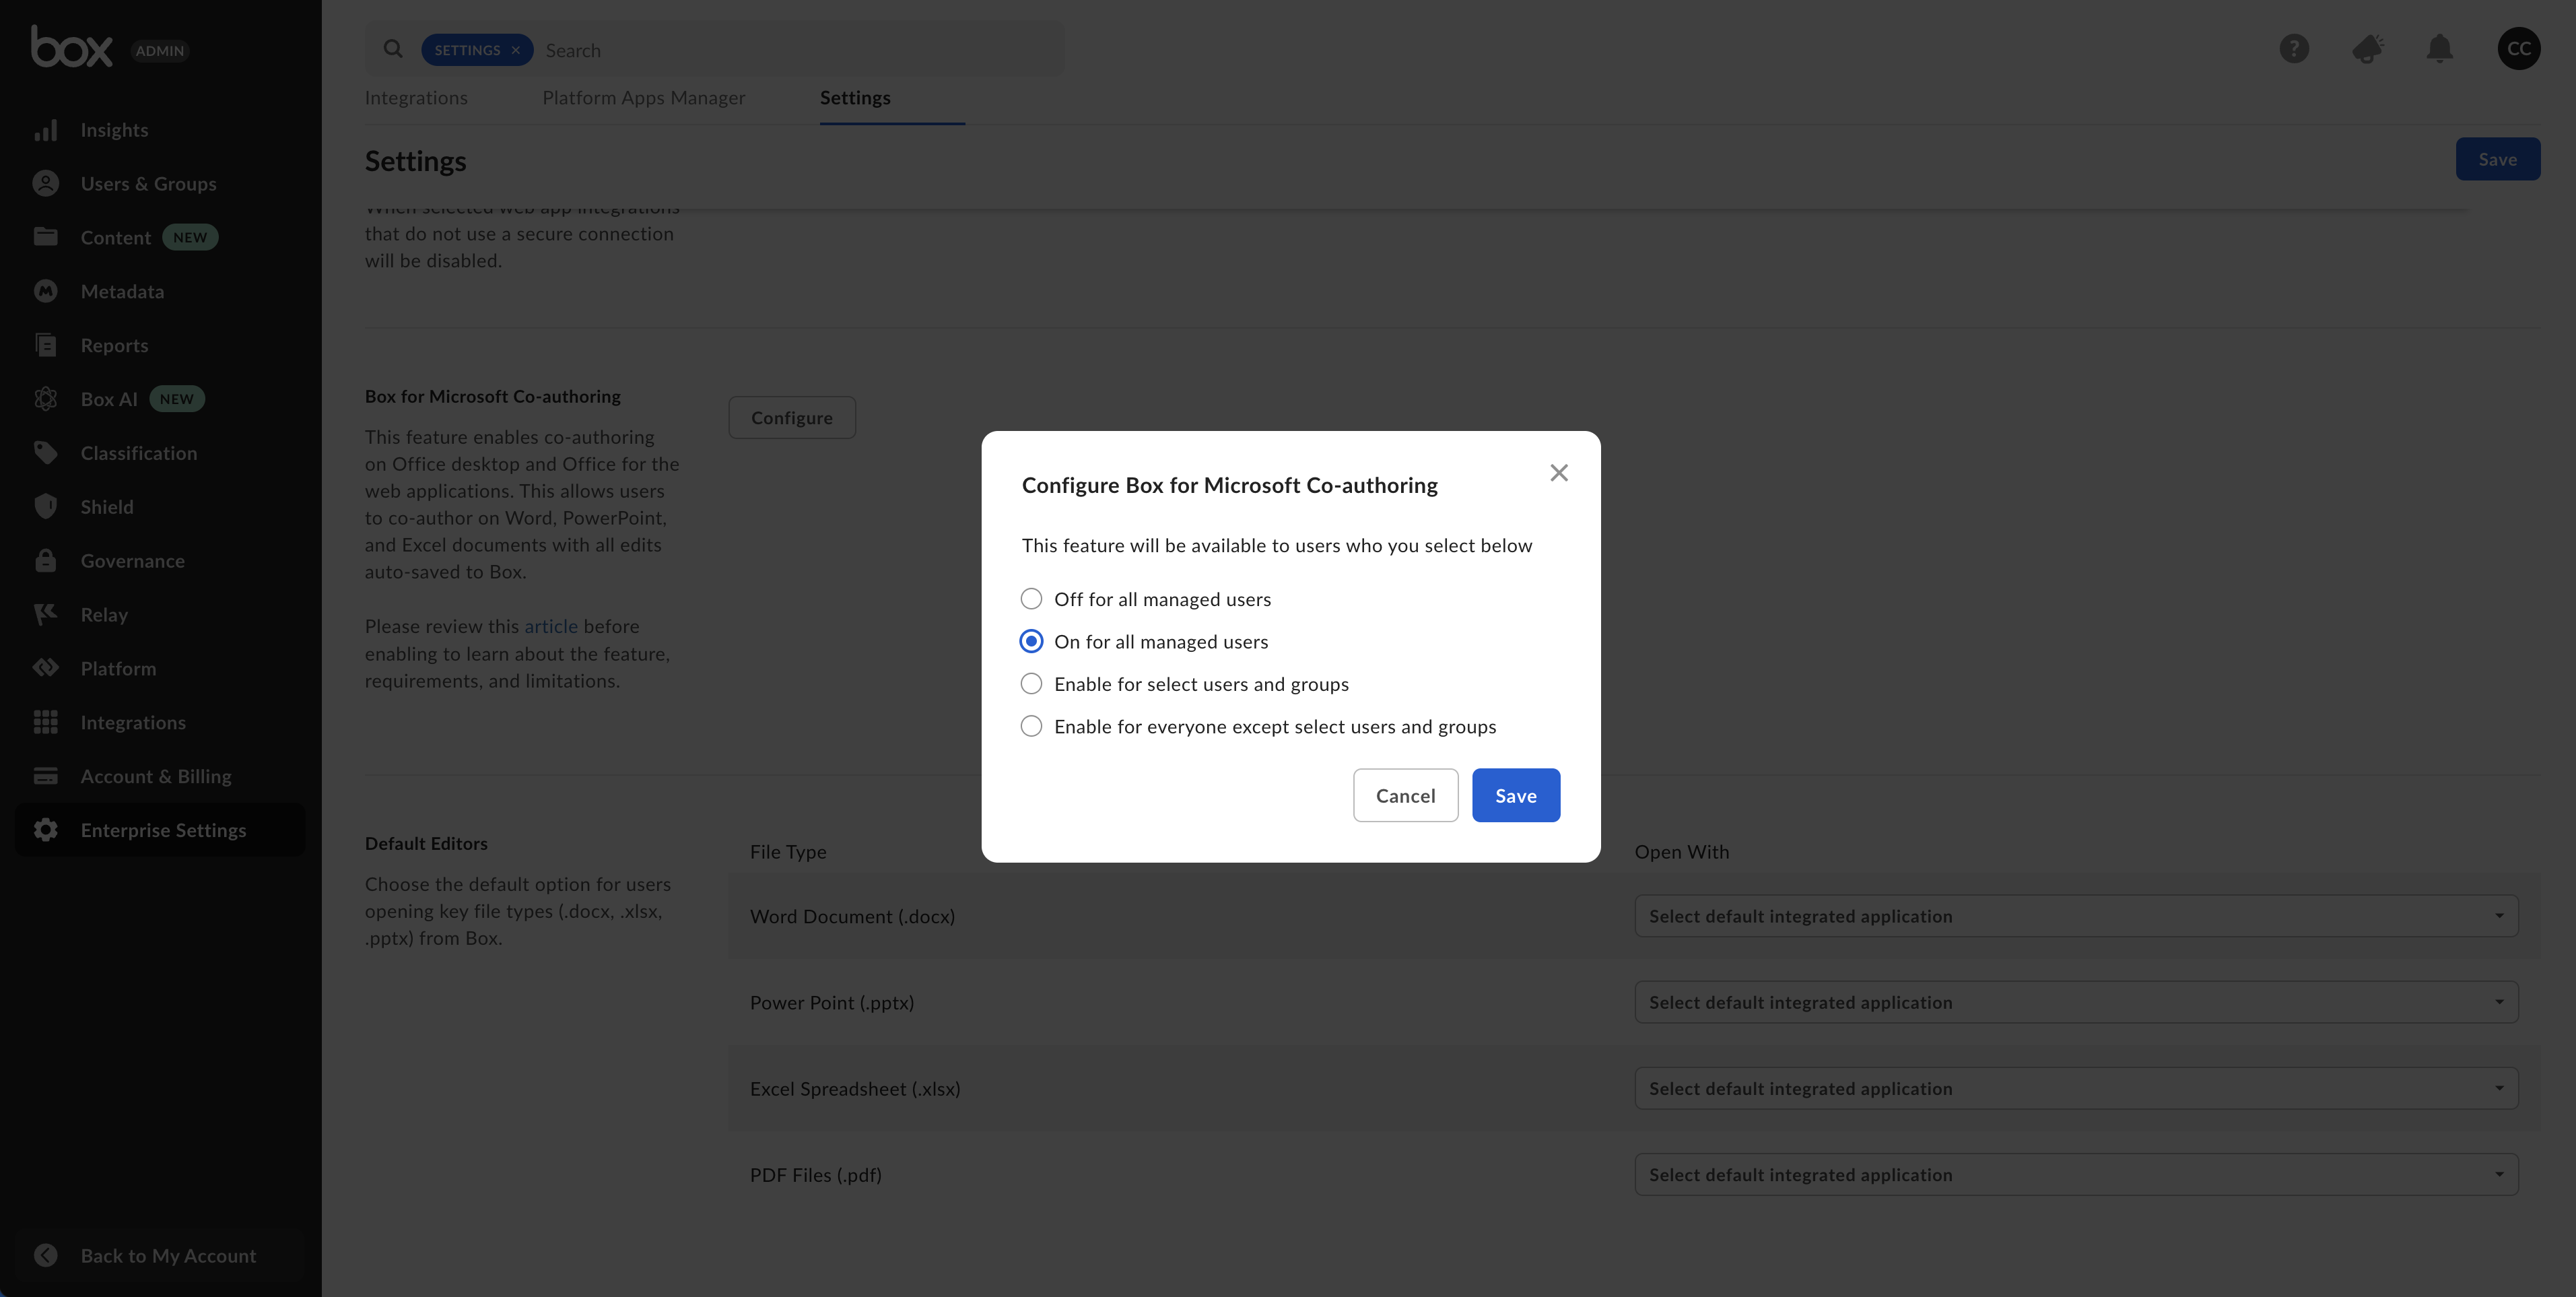Open PDF Files default application dropdown
The width and height of the screenshot is (2576, 1297).
pos(2075,1174)
